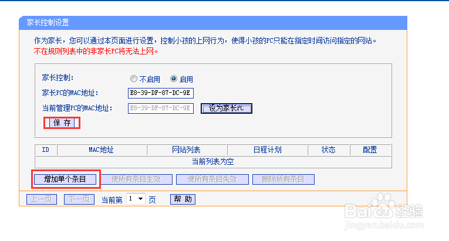The width and height of the screenshot is (449, 241).
Task: Click the 网站列表 column header
Action: (x=187, y=150)
